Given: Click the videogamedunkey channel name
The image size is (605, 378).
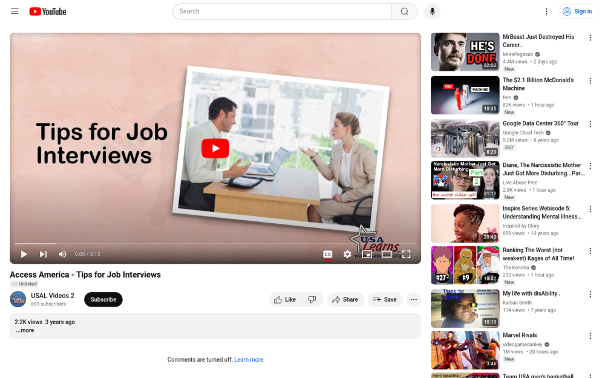Looking at the screenshot, I should [x=523, y=345].
